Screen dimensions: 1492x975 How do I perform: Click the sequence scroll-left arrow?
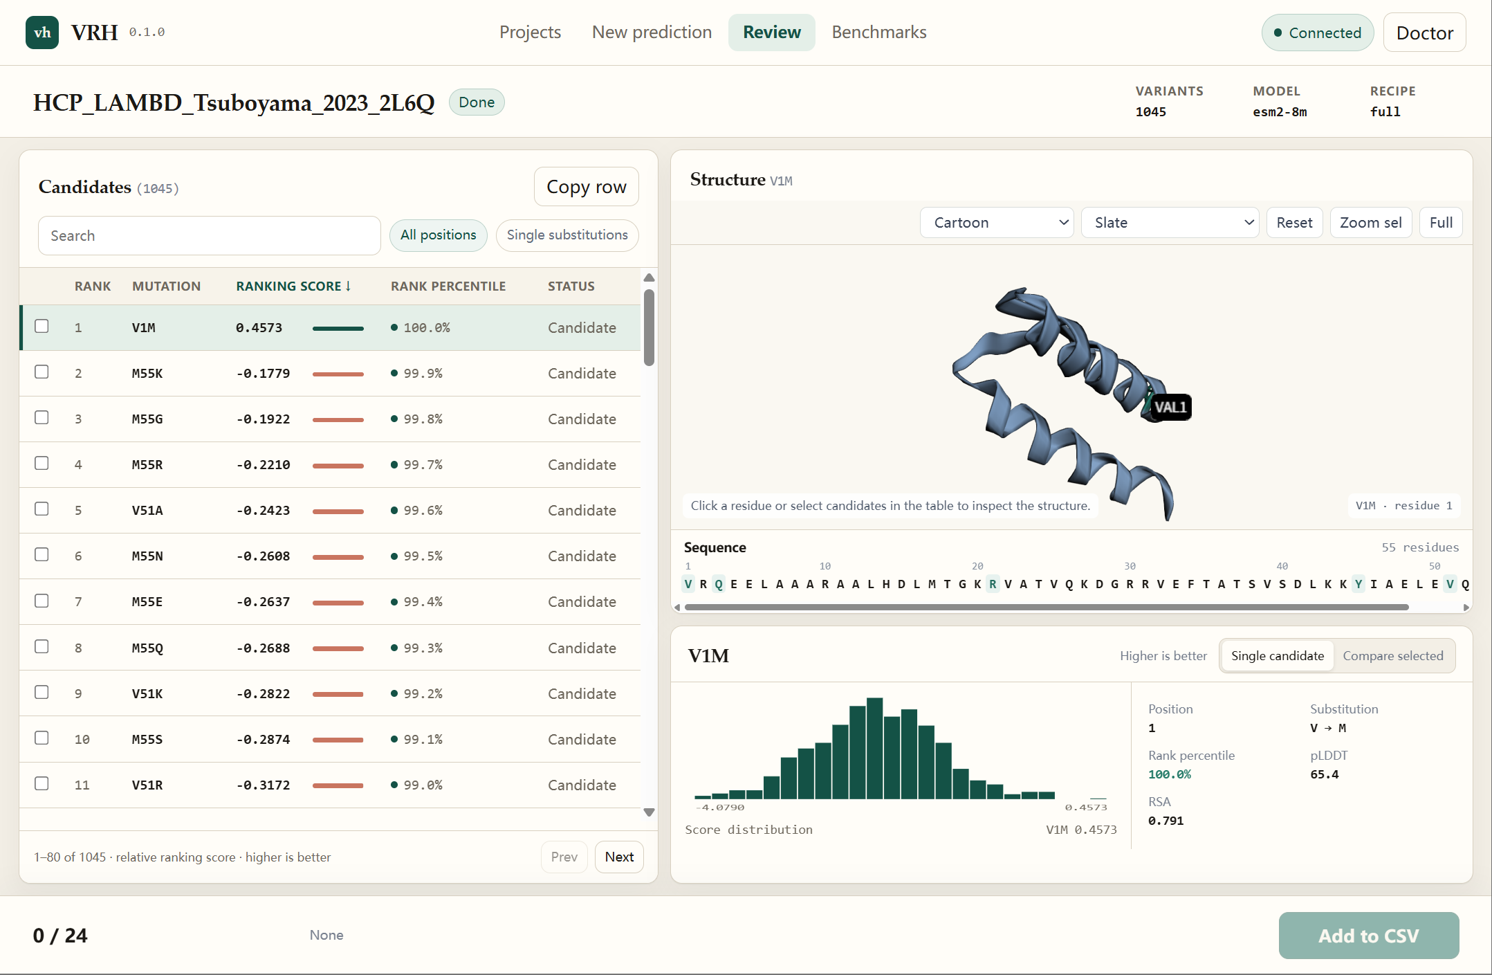coord(677,608)
